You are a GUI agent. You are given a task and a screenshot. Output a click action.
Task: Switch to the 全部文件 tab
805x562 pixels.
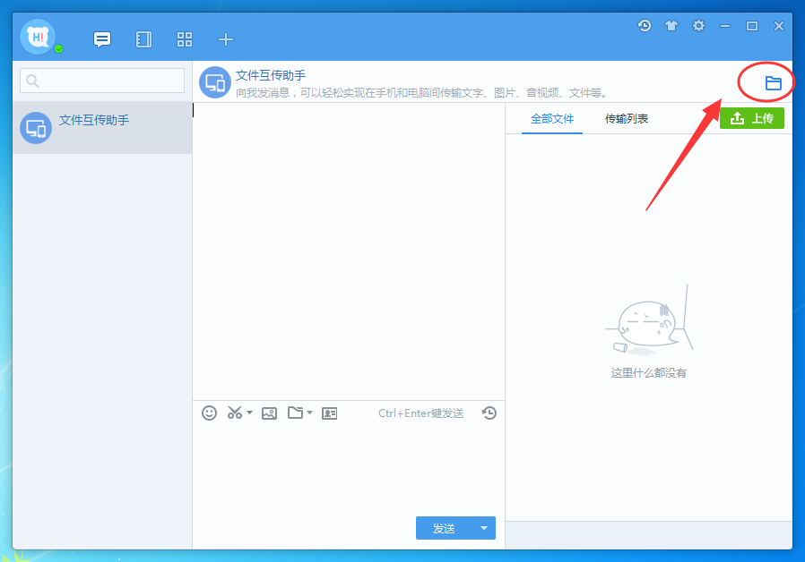[x=552, y=117]
